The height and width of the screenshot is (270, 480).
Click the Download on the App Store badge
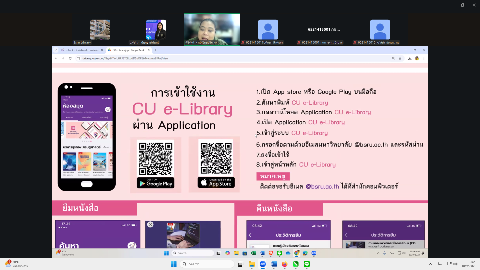pyautogui.click(x=216, y=182)
